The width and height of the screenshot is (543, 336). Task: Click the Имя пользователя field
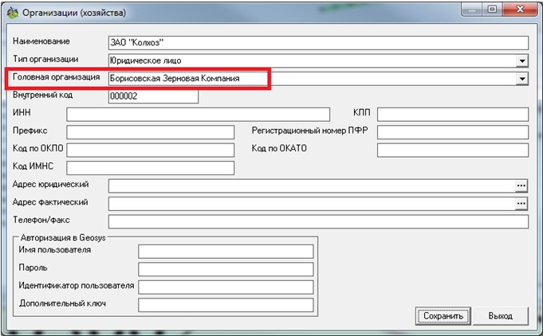226,252
